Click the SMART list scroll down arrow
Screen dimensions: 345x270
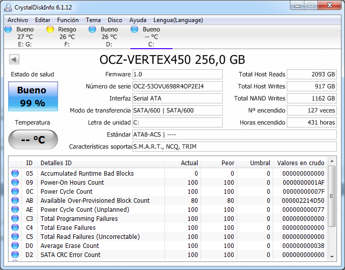point(332,257)
